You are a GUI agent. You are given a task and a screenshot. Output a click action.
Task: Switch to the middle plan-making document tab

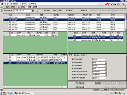point(21,7)
